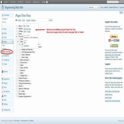Collapse the Pages menu with its arrow
The height and width of the screenshot is (124, 124).
pyautogui.click(x=13, y=42)
